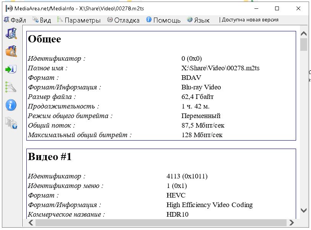The width and height of the screenshot is (311, 230).
Task: Click the Open File icon in sidebar
Action: pos(11,33)
